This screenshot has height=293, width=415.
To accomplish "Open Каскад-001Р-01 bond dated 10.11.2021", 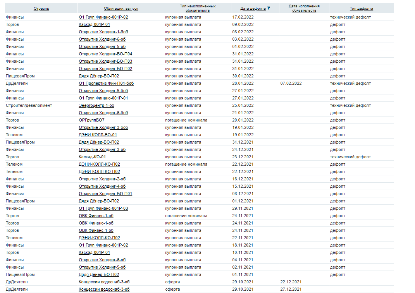I will pyautogui.click(x=94, y=253).
